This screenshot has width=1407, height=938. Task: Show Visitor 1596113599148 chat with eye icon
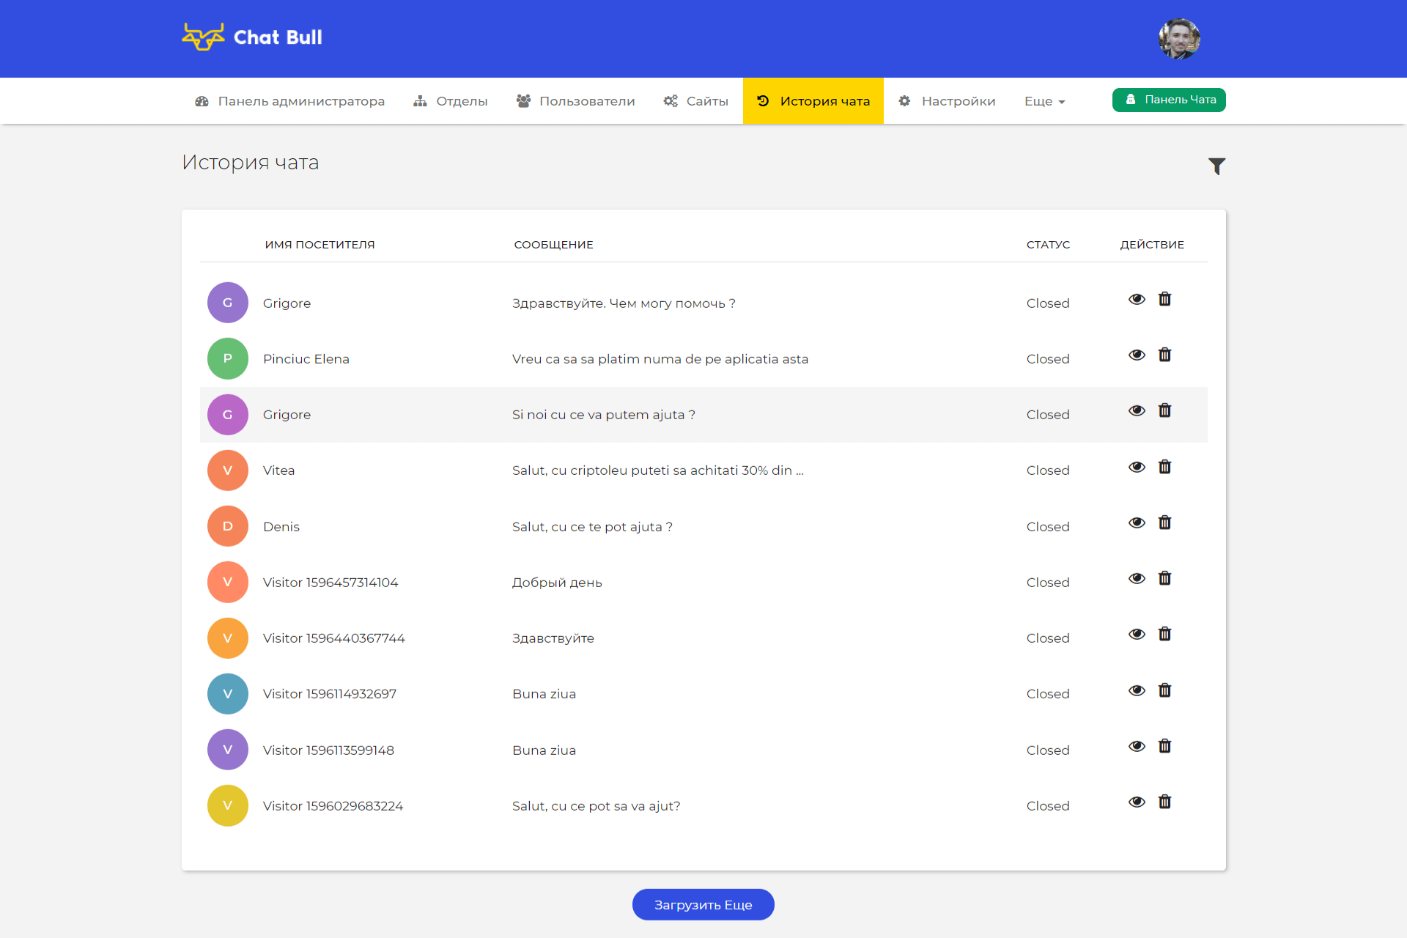[1137, 747]
